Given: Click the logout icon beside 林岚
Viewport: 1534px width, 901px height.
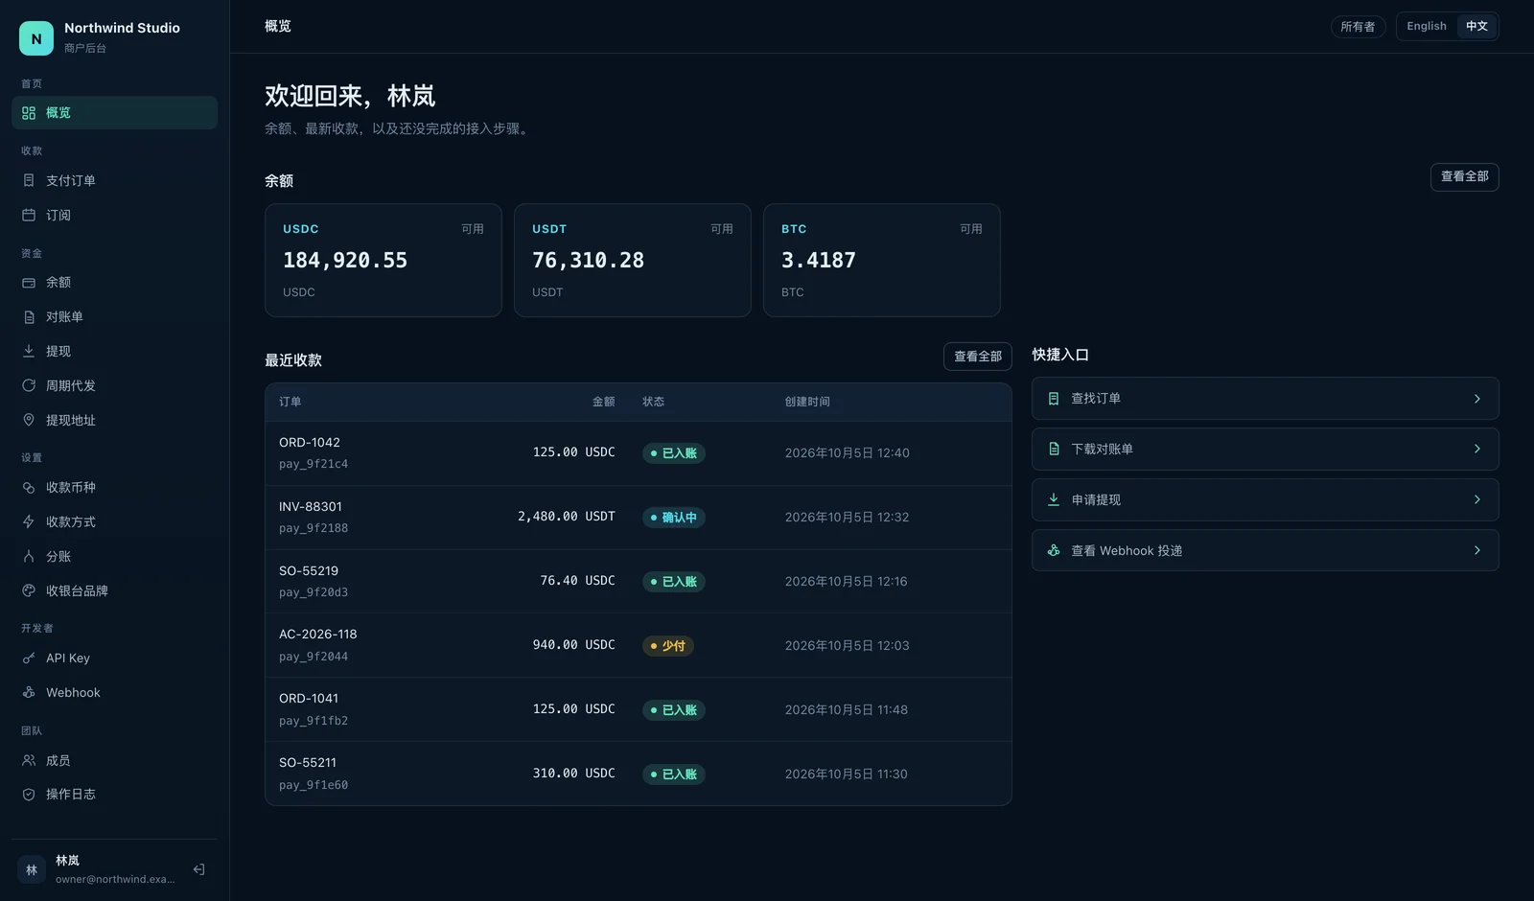Looking at the screenshot, I should (199, 869).
